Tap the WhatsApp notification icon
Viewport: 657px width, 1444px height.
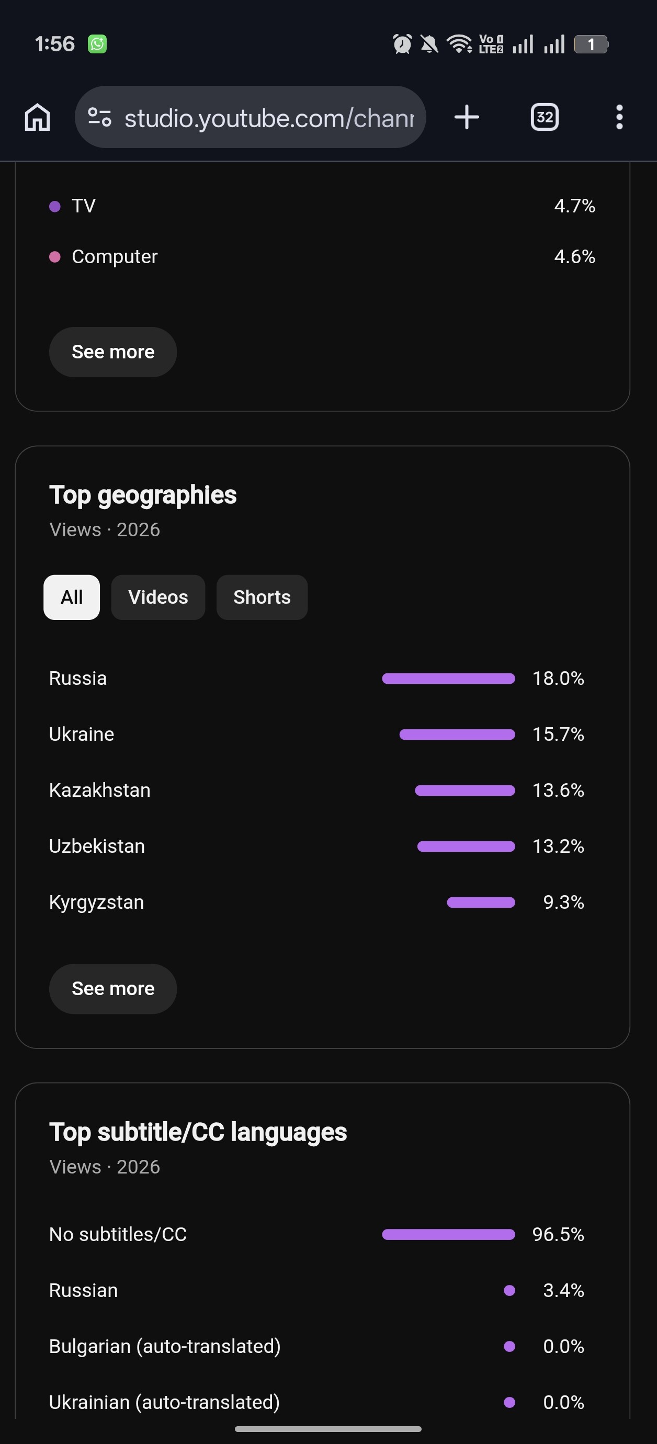coord(97,44)
